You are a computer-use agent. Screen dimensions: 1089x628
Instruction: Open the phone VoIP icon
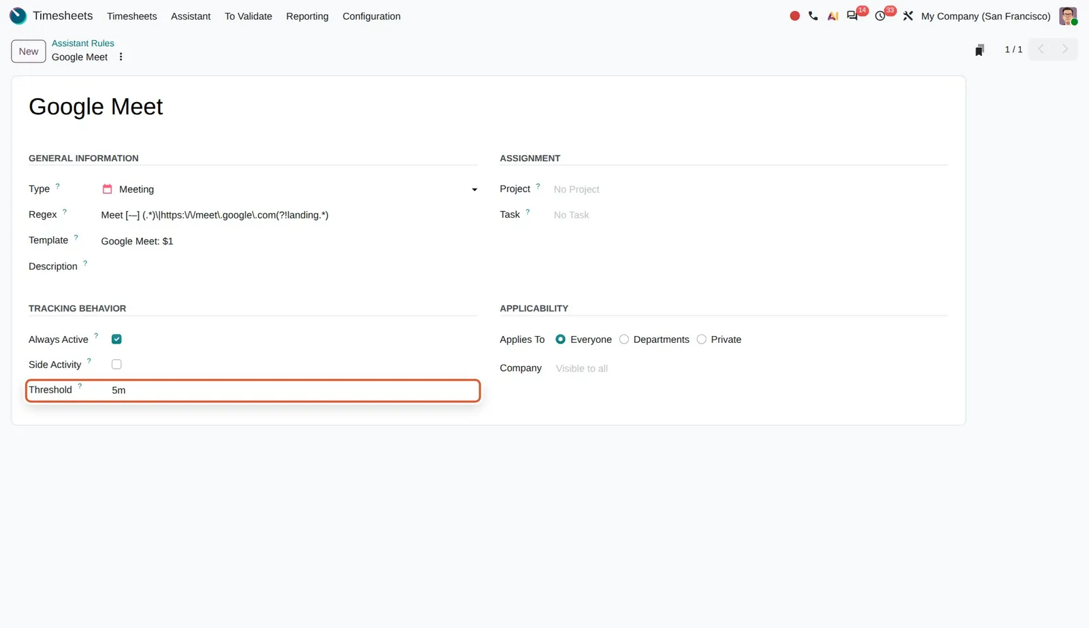813,16
